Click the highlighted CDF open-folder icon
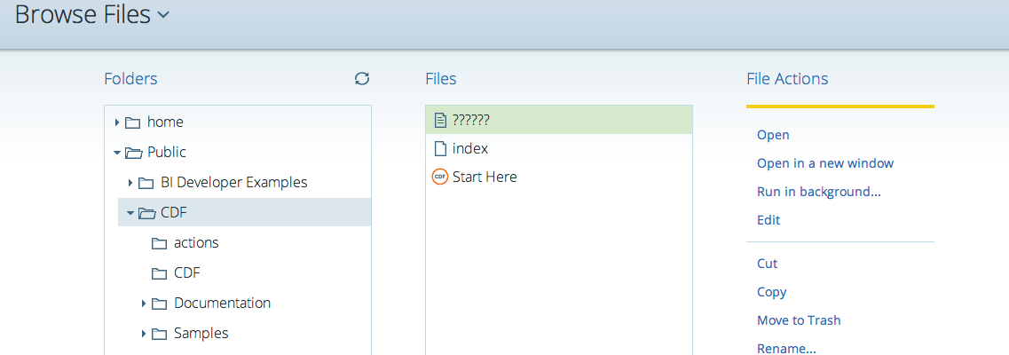Screen dimensions: 1009x355 click(147, 213)
